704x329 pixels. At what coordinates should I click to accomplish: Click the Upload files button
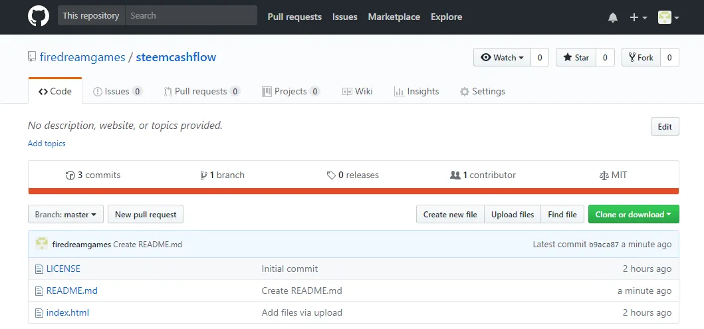tap(513, 215)
